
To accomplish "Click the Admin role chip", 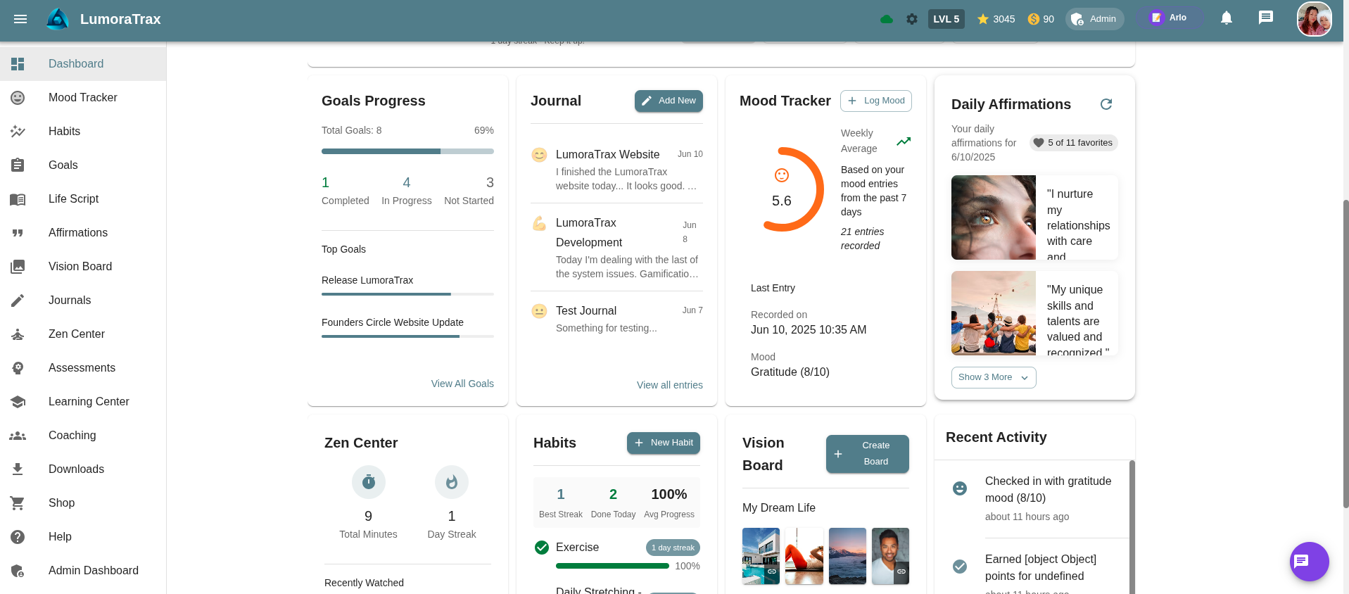I will [1094, 19].
